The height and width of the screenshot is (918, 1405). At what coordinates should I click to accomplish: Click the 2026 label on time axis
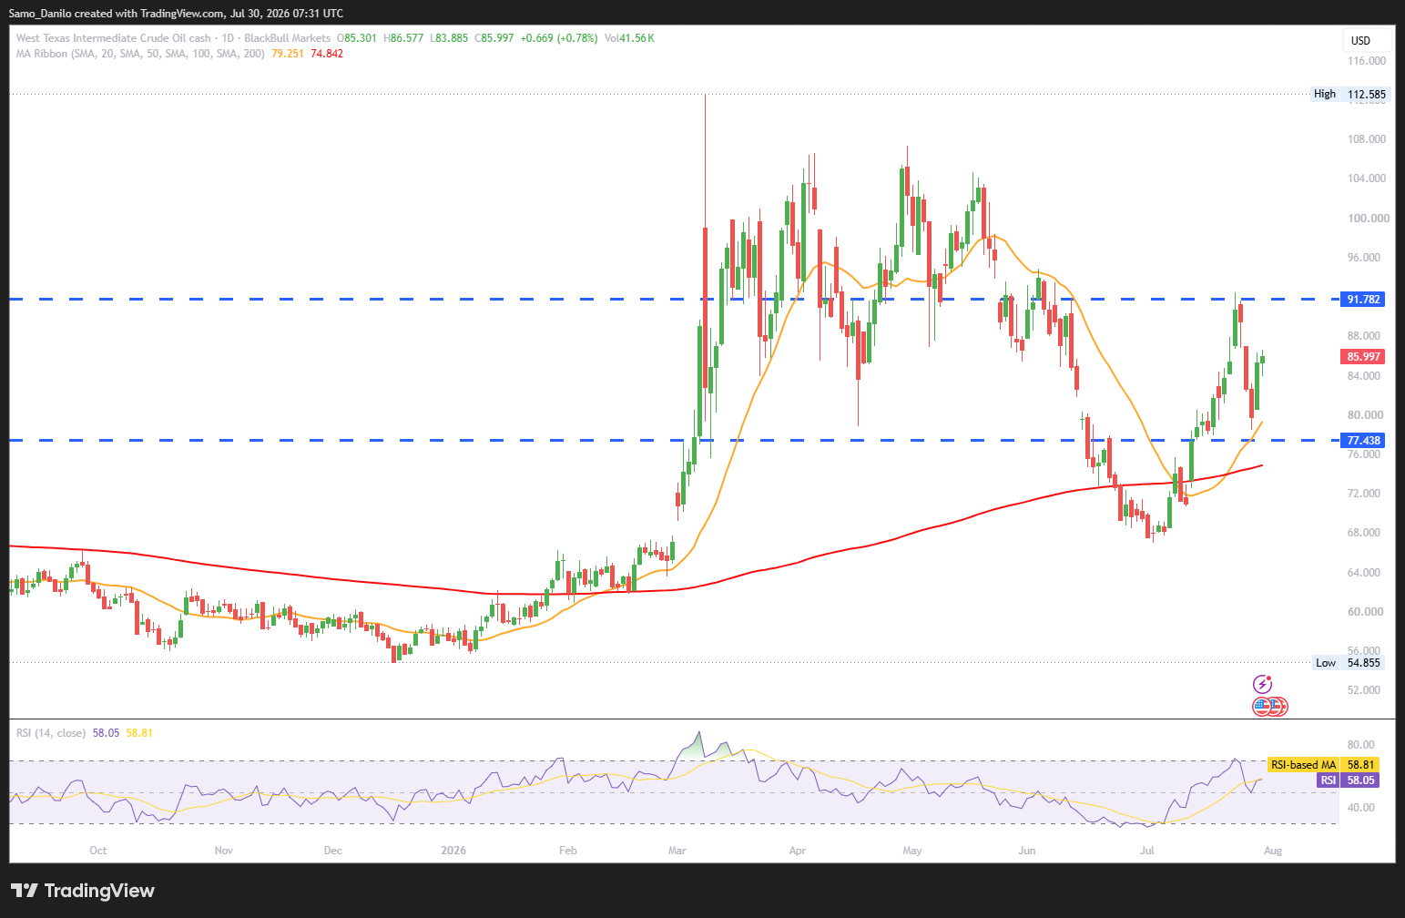(453, 851)
